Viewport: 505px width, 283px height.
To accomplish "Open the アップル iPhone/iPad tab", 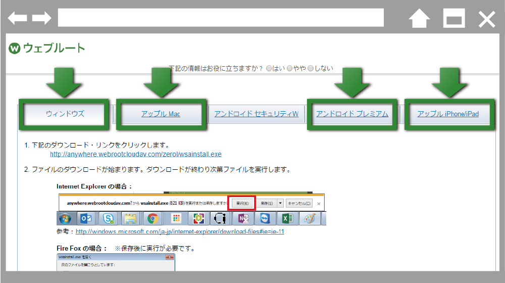I will [x=448, y=114].
